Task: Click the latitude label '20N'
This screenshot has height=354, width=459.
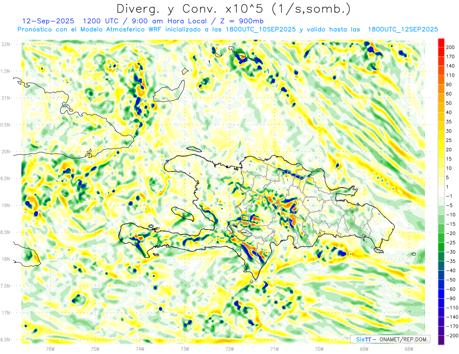Action: [x=6, y=152]
